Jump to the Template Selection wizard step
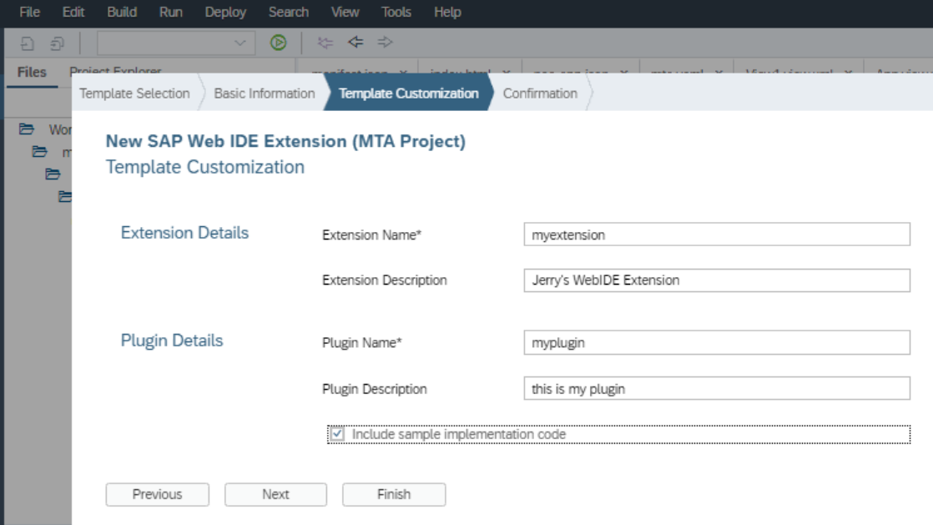The width and height of the screenshot is (933, 525). (134, 93)
